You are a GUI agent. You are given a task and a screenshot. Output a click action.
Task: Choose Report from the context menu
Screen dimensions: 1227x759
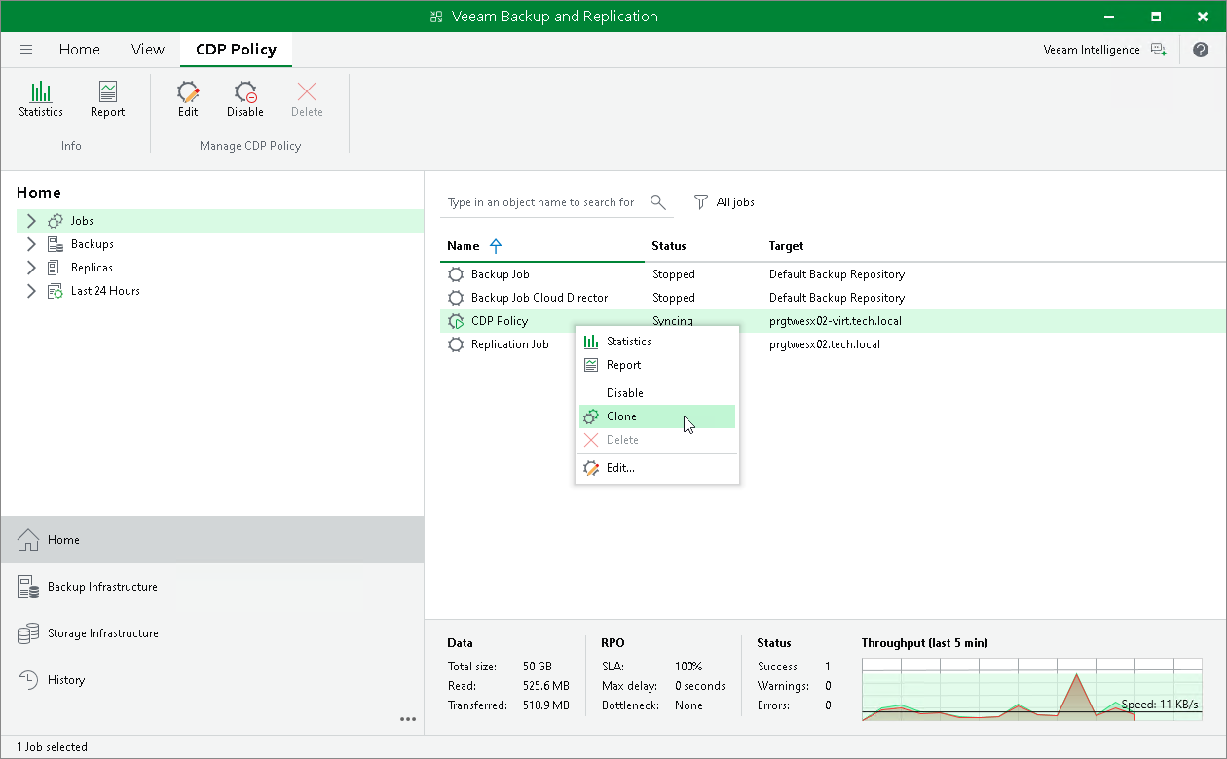[657, 365]
